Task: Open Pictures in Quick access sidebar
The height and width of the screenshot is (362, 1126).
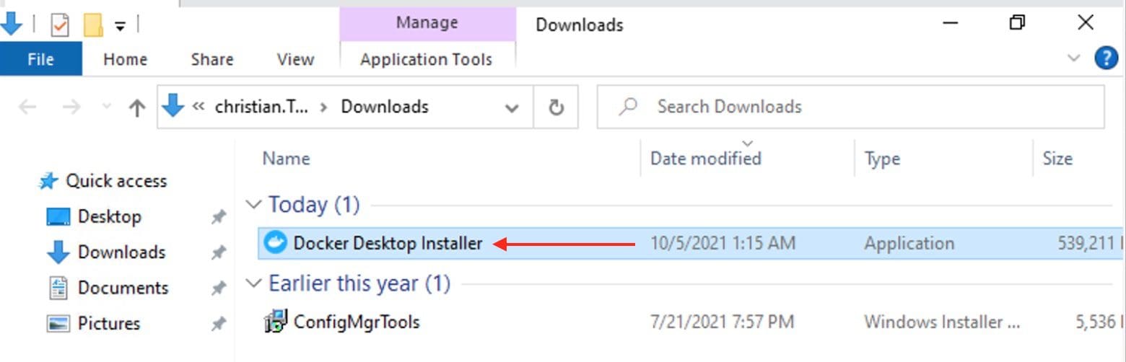Action: [109, 323]
